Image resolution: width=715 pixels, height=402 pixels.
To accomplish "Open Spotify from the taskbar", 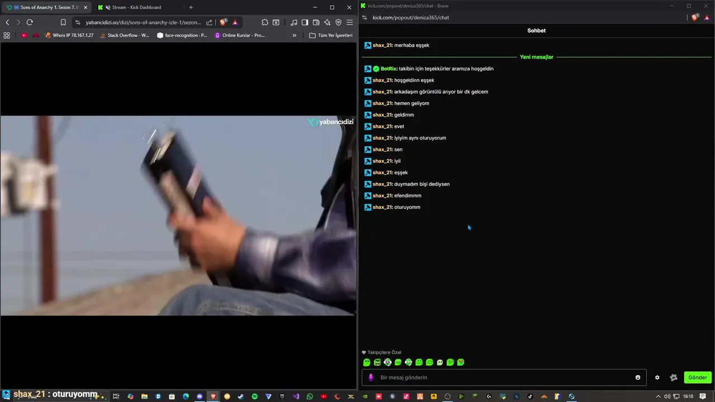I will 255,396.
